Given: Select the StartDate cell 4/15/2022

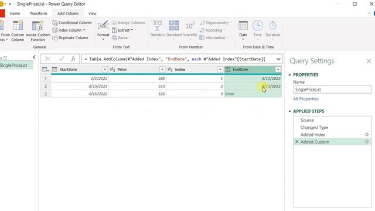Looking at the screenshot, I should [80, 94].
